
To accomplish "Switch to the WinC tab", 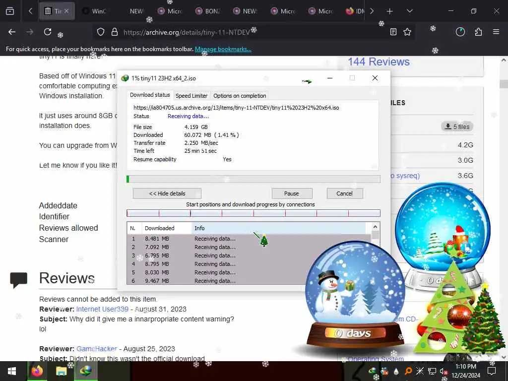I will pyautogui.click(x=95, y=11).
